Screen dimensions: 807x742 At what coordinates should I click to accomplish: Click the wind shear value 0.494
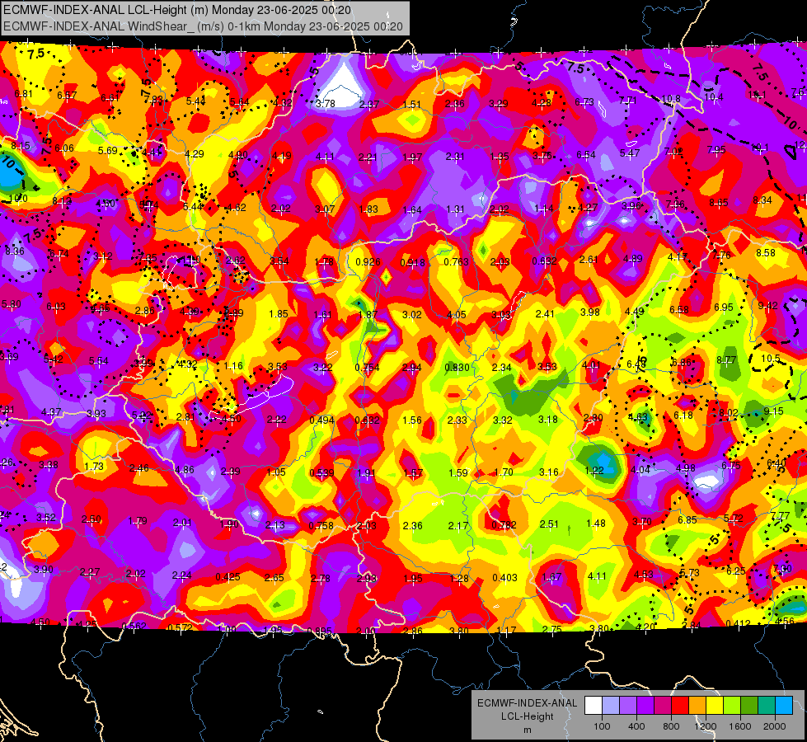(x=322, y=420)
